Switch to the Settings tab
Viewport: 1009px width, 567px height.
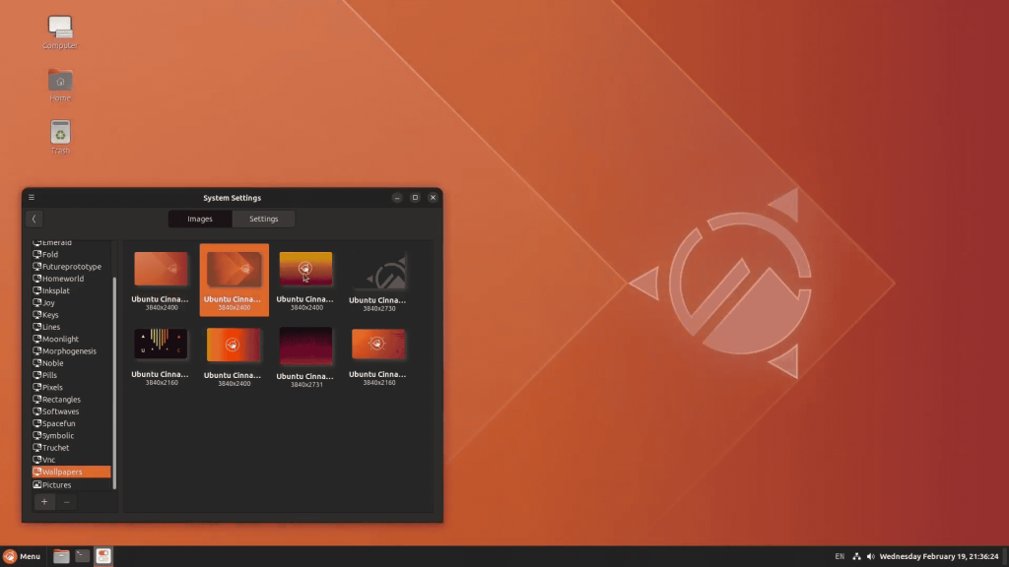click(x=263, y=219)
